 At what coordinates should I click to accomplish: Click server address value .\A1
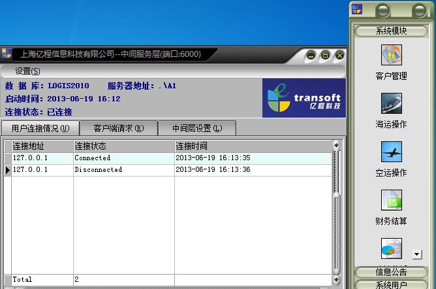tap(167, 86)
